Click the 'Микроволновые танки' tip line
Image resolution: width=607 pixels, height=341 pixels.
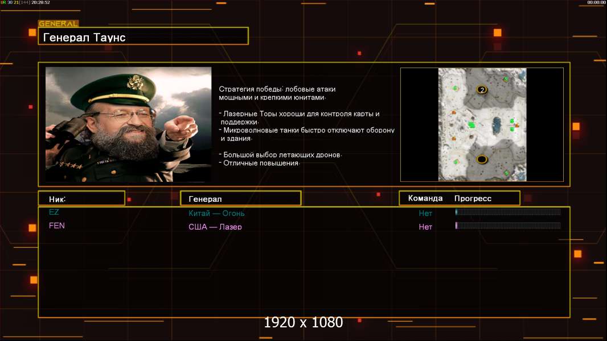(306, 130)
